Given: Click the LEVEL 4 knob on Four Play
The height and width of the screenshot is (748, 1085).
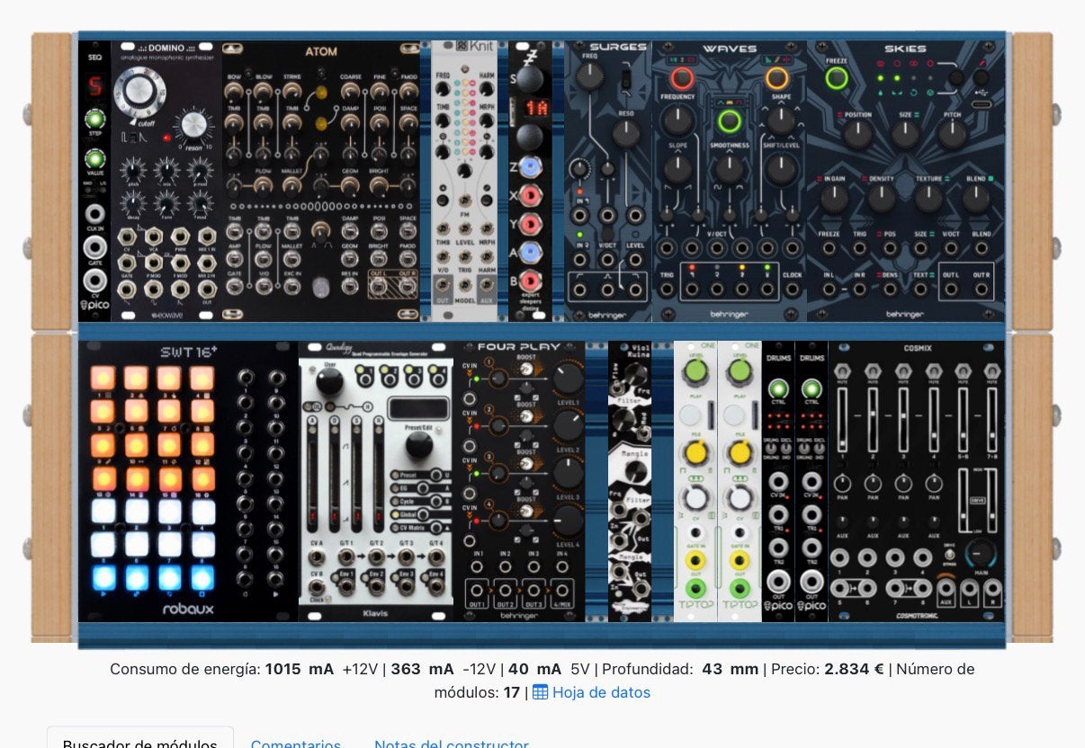Looking at the screenshot, I should click(x=567, y=519).
